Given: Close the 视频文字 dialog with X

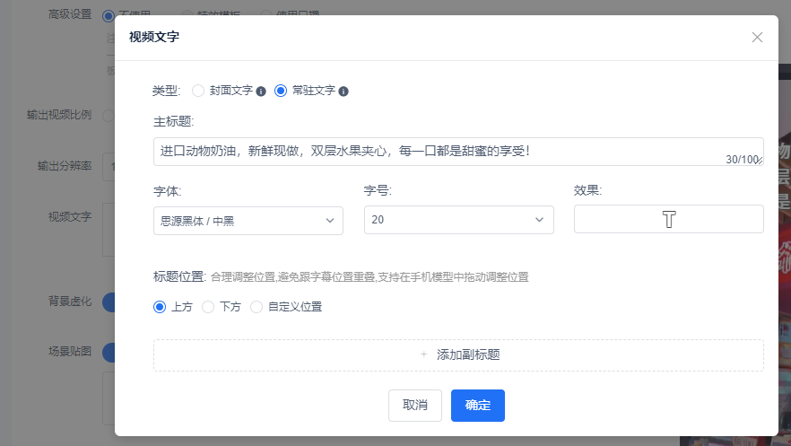Looking at the screenshot, I should [x=757, y=38].
